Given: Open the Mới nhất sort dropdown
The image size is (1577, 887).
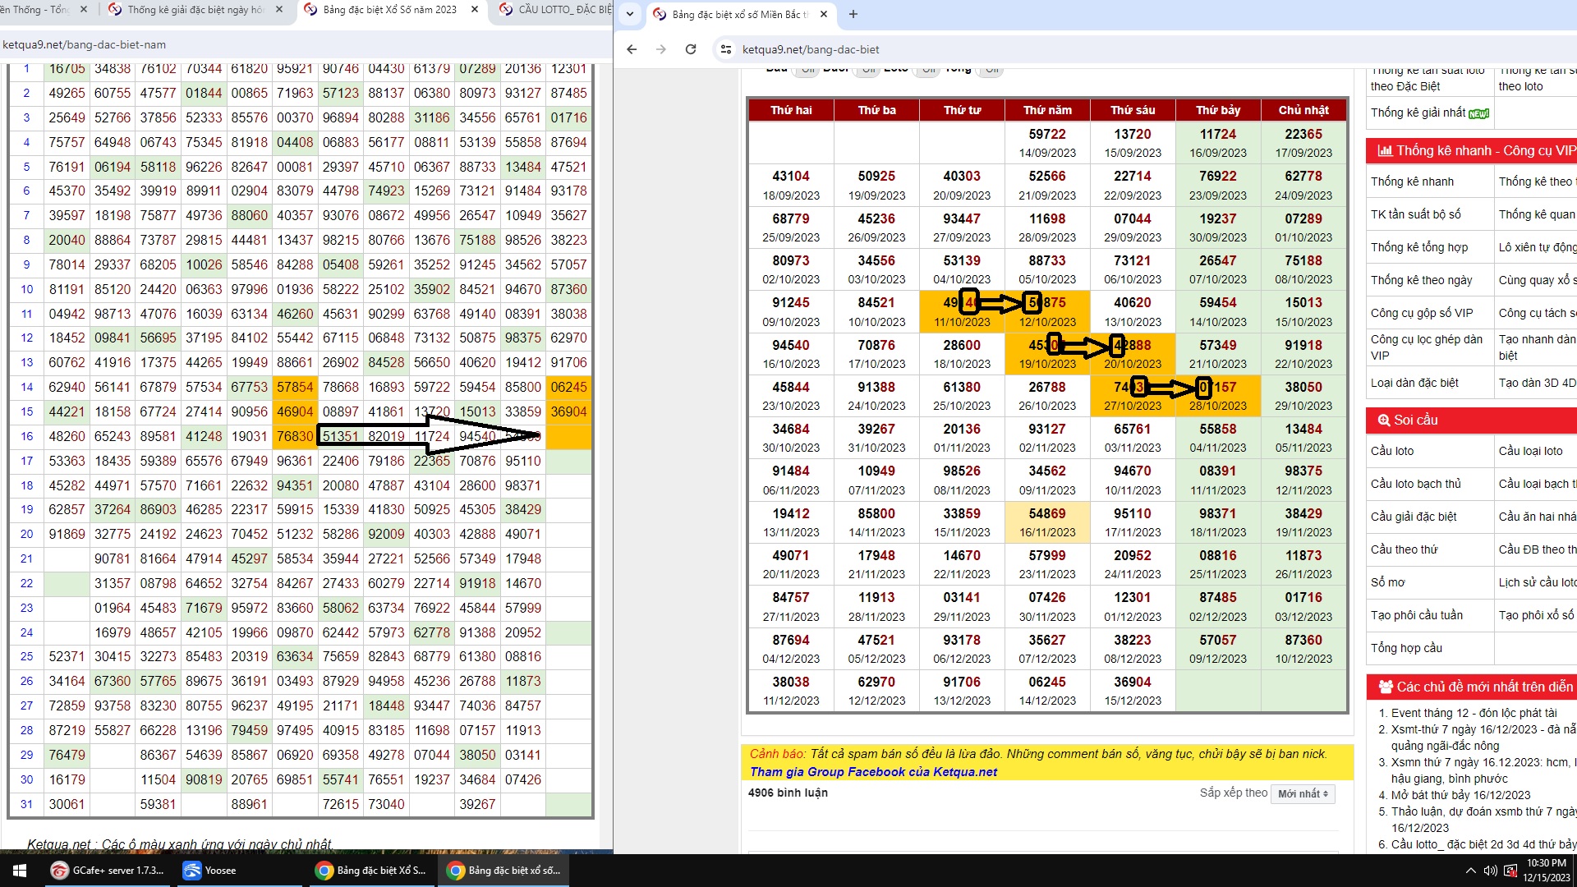Looking at the screenshot, I should 1303,793.
